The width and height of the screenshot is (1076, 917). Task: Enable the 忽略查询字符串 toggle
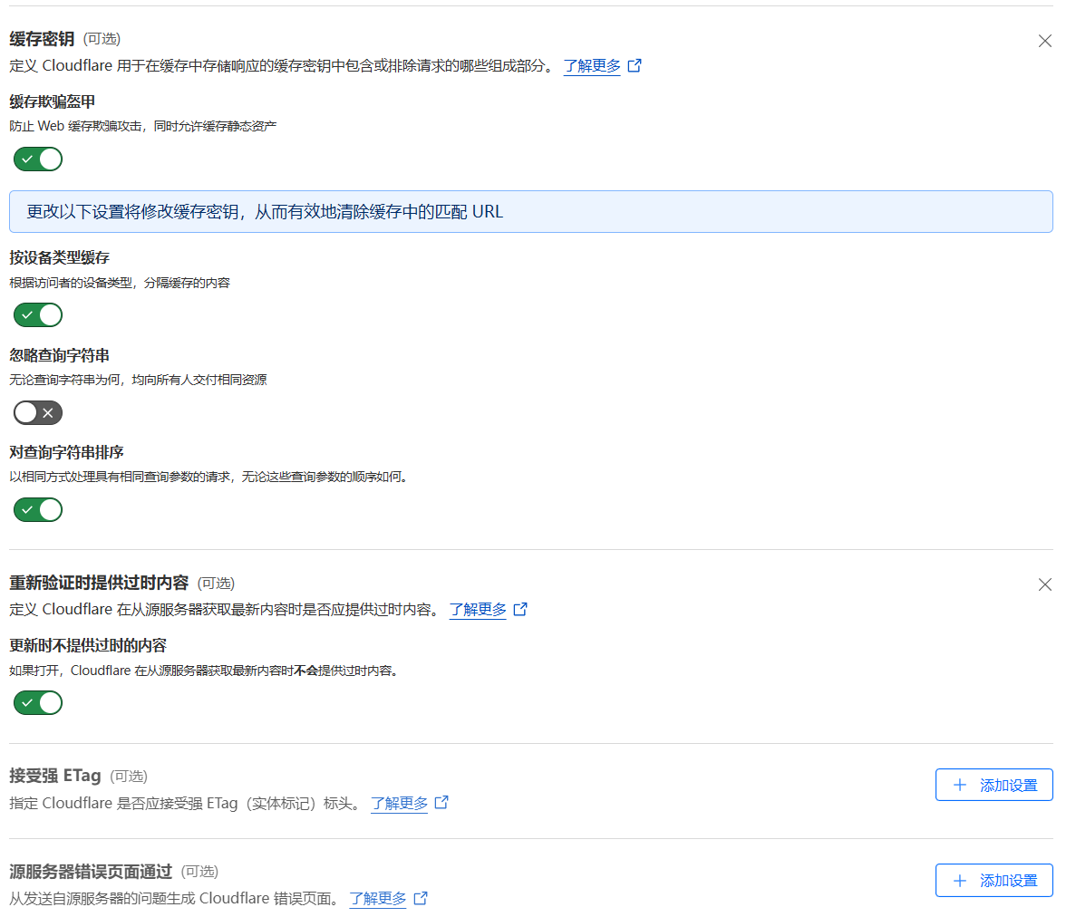pyautogui.click(x=37, y=412)
